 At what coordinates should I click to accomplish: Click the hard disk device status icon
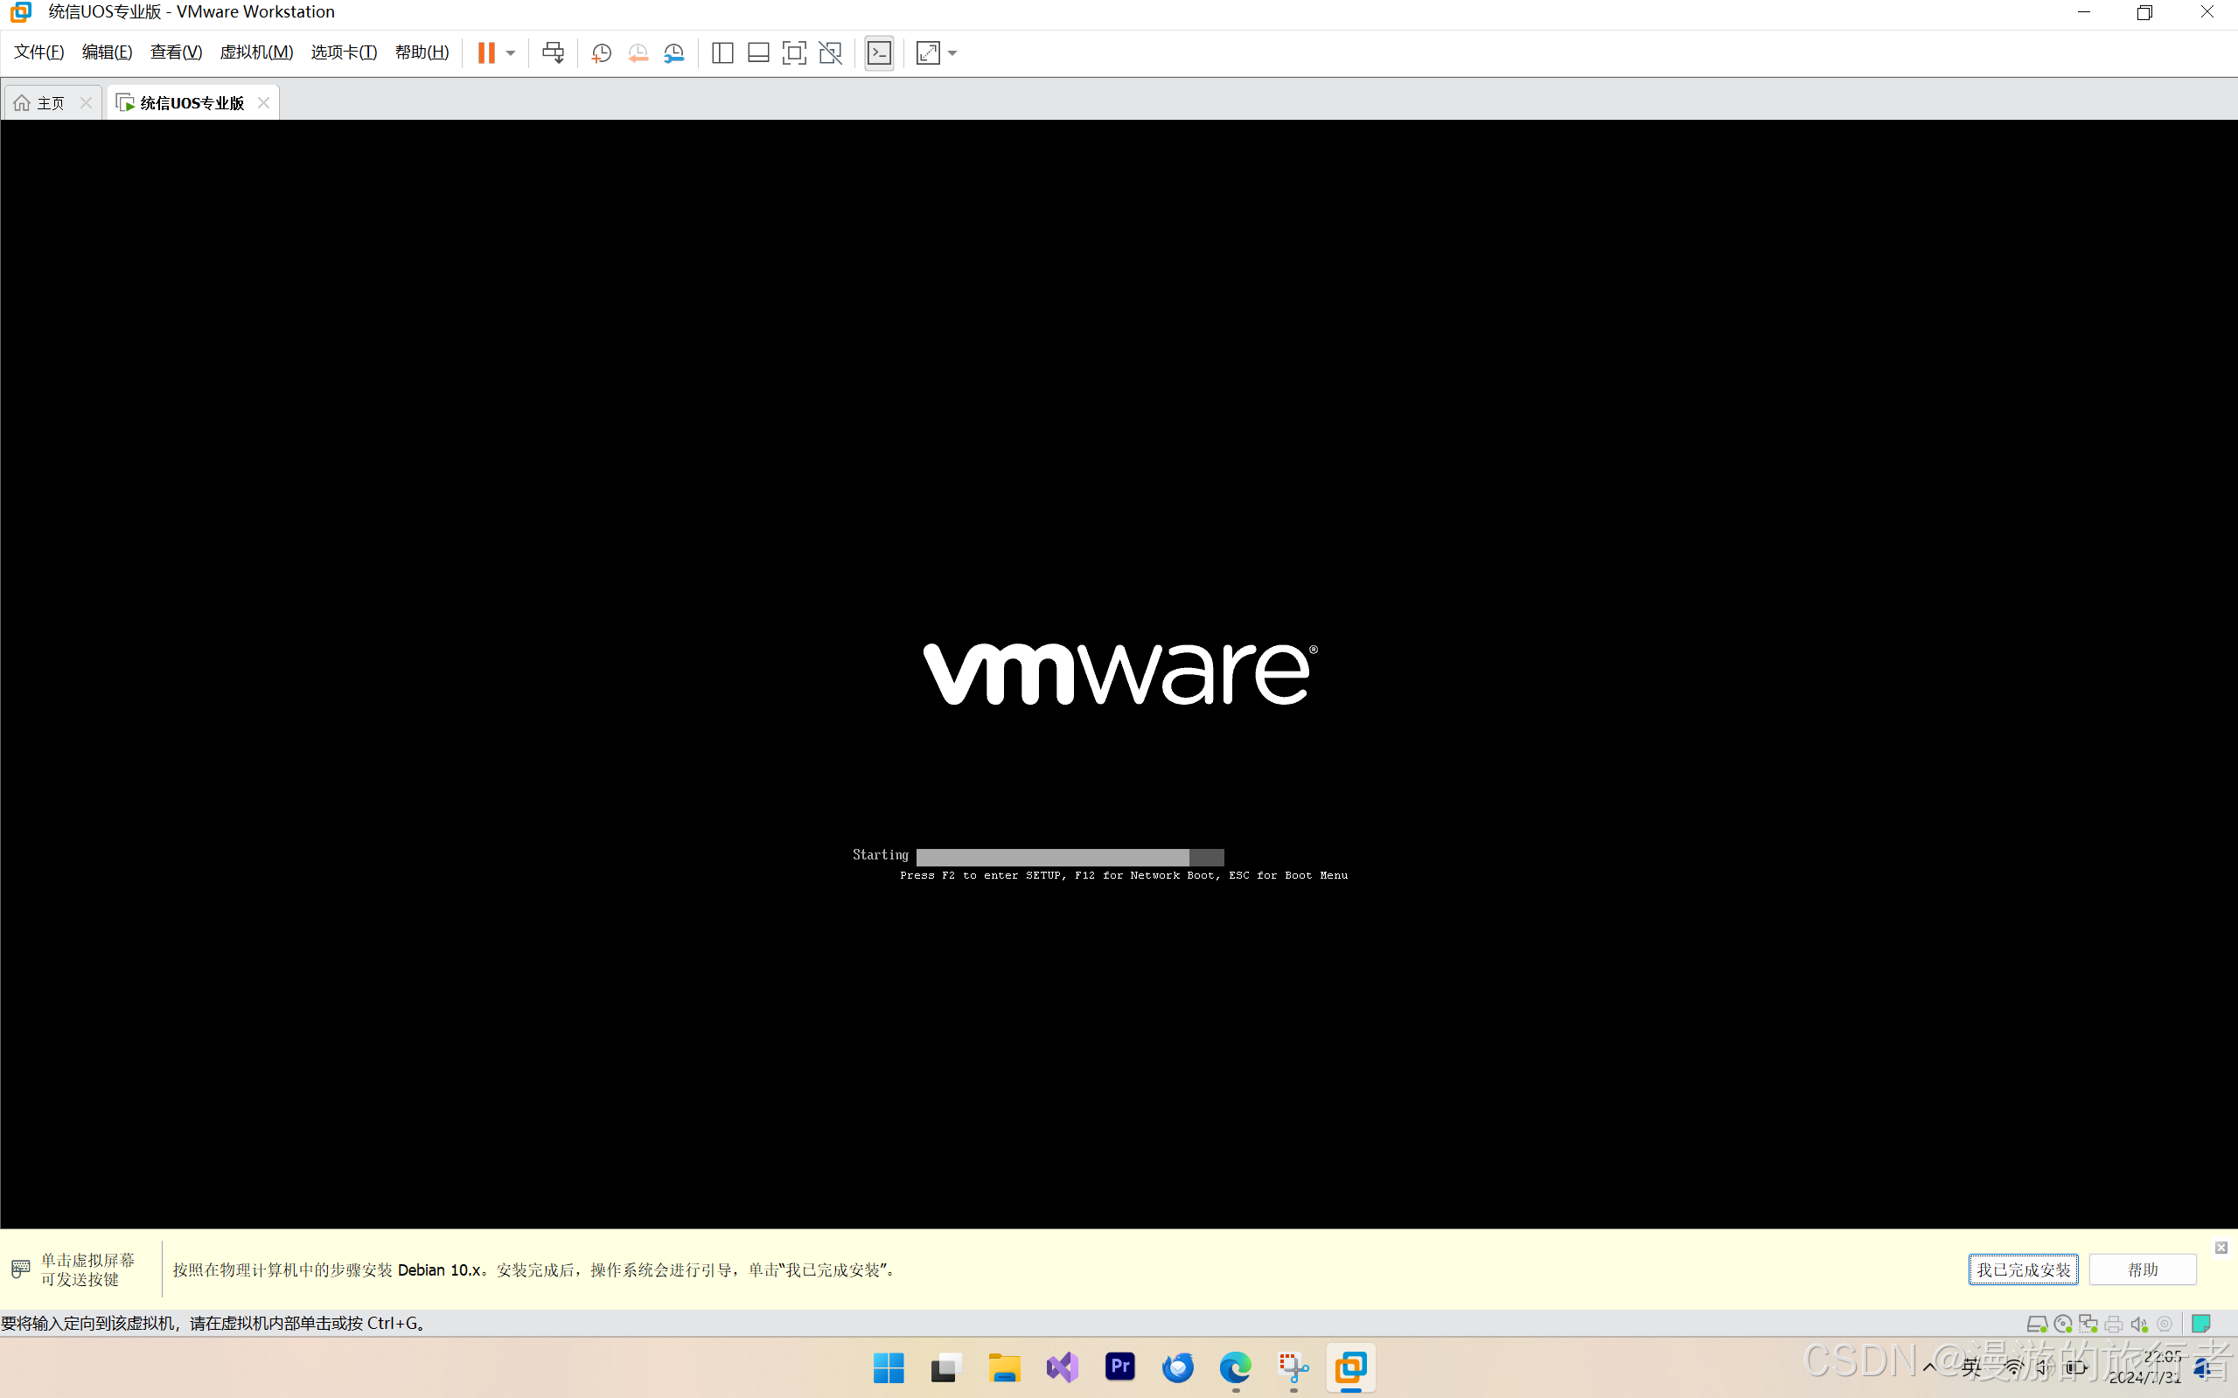point(2036,1324)
